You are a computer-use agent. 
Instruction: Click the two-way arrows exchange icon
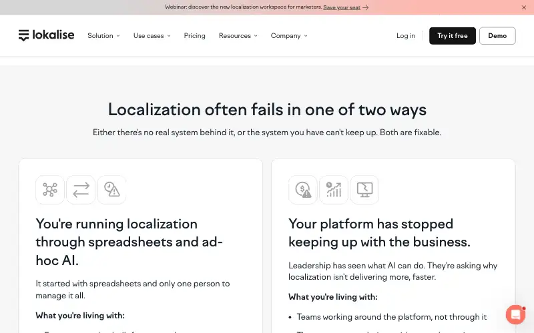81,190
